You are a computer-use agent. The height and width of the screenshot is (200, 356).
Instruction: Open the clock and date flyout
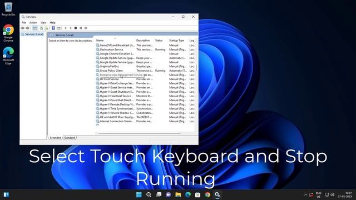[345, 195]
